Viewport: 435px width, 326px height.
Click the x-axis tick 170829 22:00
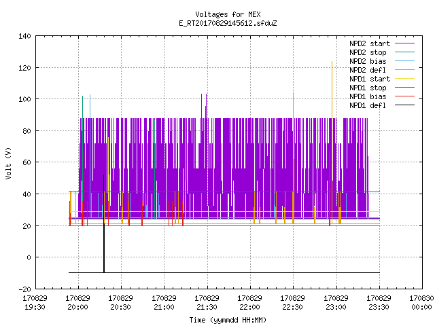249,303
